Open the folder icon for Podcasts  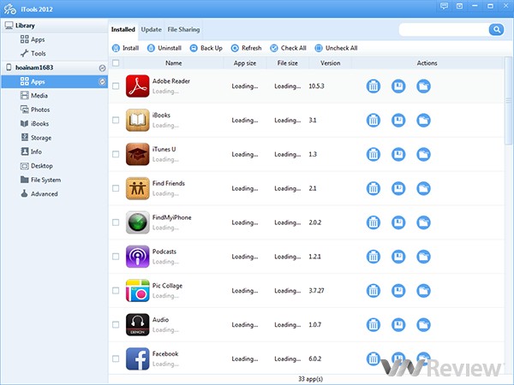pos(423,257)
